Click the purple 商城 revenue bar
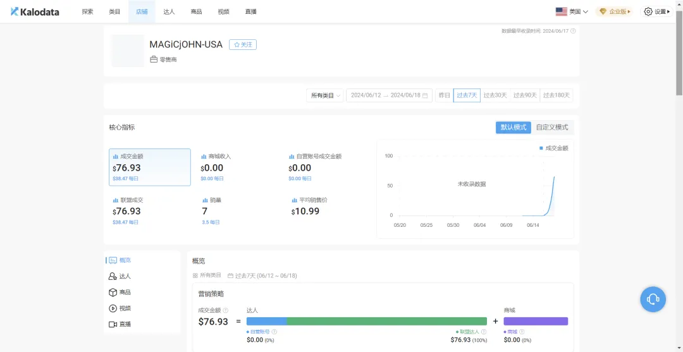The image size is (683, 352). tap(535, 321)
